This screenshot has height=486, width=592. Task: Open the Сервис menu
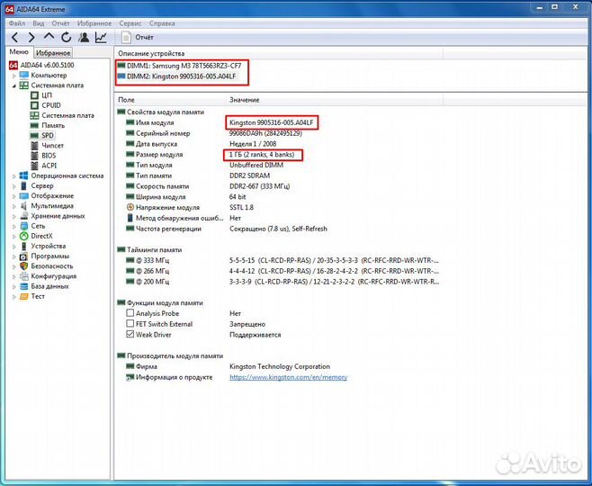130,23
